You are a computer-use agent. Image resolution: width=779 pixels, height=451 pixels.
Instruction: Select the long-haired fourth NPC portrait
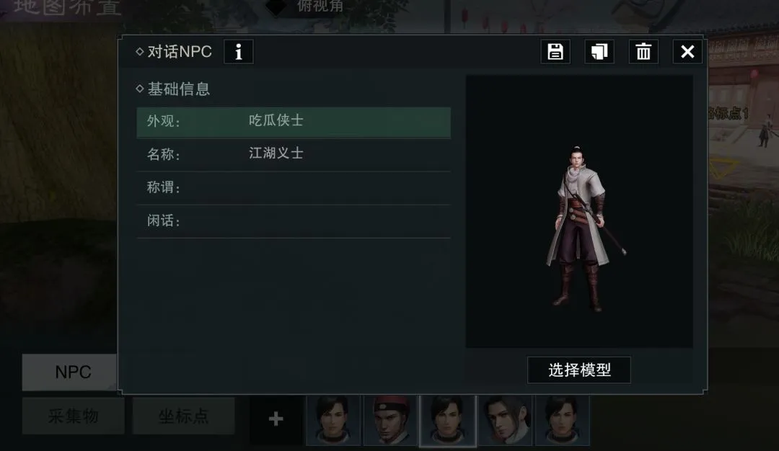pos(505,420)
